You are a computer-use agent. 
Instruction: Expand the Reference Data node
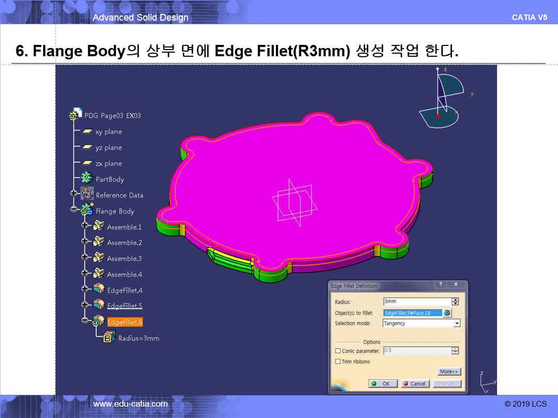click(73, 195)
